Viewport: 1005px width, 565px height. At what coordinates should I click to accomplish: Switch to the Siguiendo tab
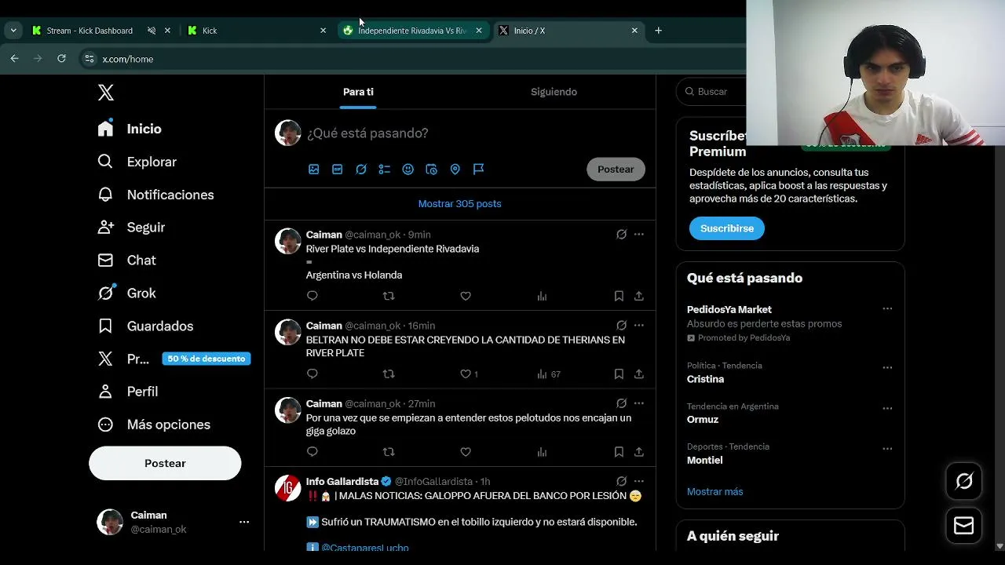coord(554,92)
